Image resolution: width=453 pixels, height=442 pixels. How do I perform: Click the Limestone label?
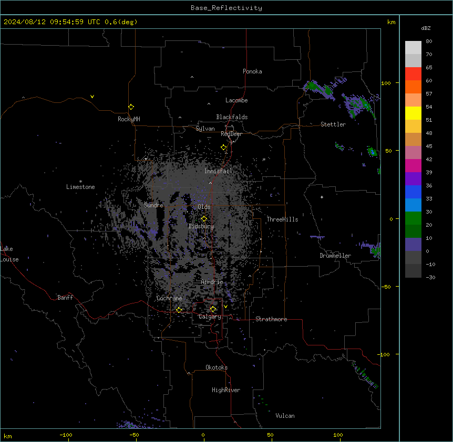pos(80,187)
